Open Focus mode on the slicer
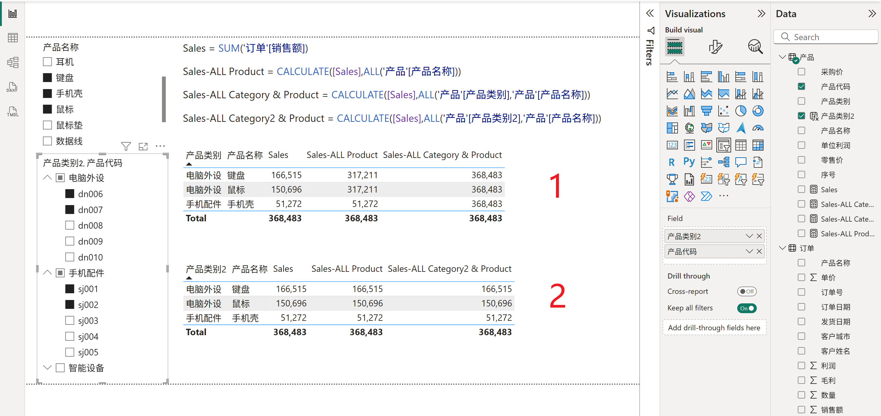Viewport: 881px width, 416px height. (x=143, y=146)
